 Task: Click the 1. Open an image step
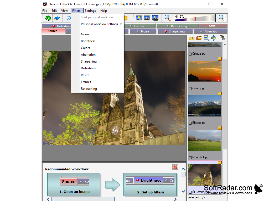(x=74, y=185)
